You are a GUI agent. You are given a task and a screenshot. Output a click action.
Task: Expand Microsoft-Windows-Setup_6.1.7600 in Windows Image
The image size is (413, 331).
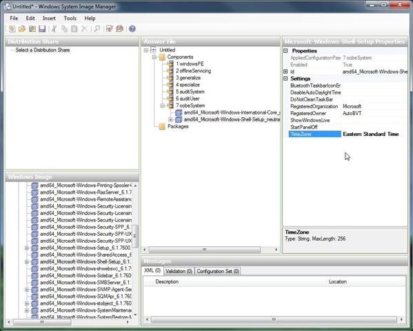27,248
